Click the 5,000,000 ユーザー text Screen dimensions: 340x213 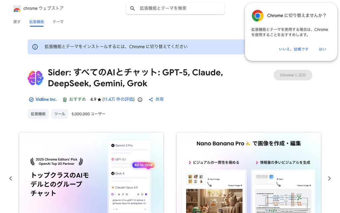pos(88,114)
